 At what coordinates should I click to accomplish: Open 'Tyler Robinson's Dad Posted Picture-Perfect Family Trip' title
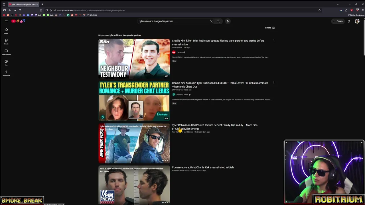pyautogui.click(x=214, y=127)
